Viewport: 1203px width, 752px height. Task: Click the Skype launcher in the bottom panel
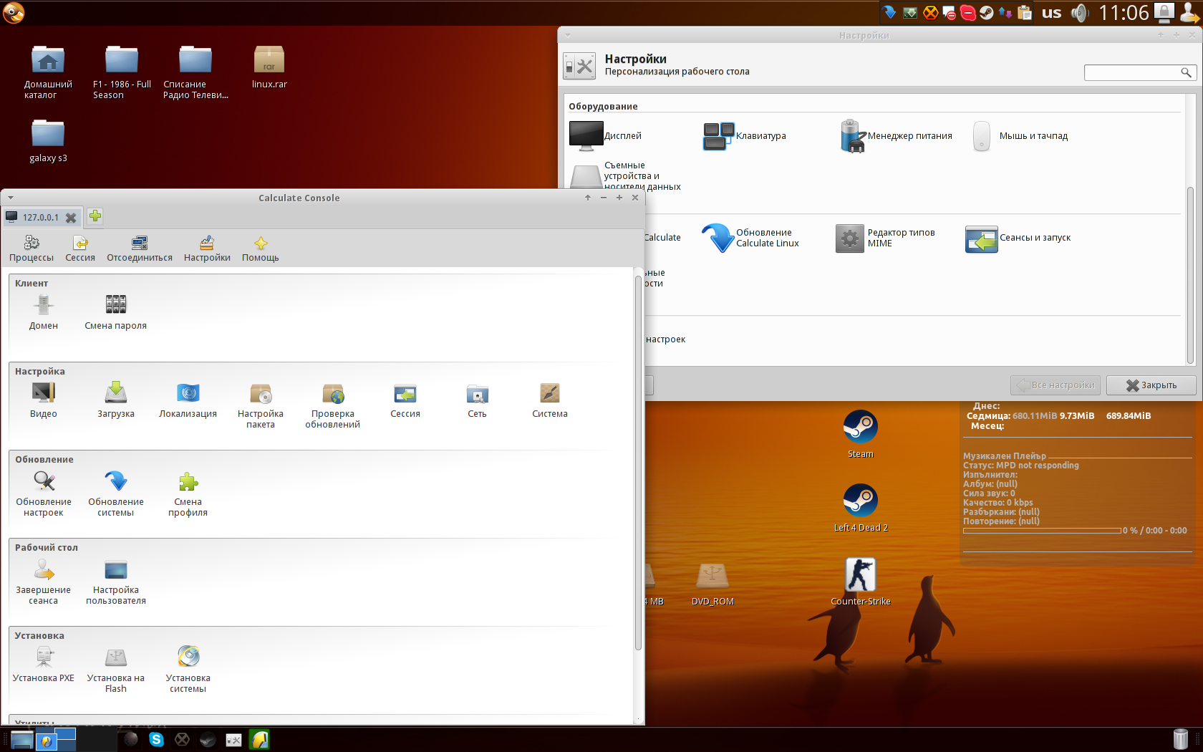tap(157, 740)
